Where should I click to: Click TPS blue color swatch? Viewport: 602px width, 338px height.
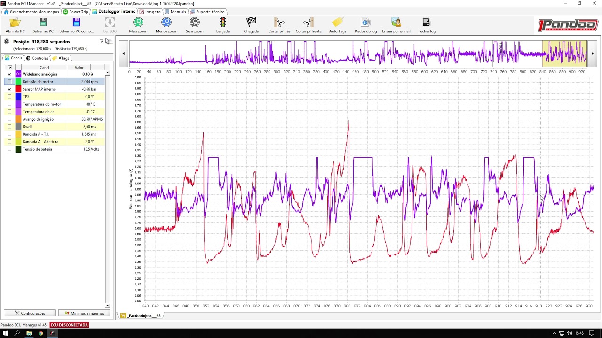pos(18,97)
